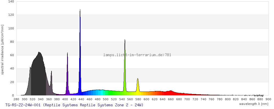This screenshot has height=109, width=274.
Task: Click the y-axis title 'spectral irradiance [µW/cm²/nm]'
Action: (2, 50)
